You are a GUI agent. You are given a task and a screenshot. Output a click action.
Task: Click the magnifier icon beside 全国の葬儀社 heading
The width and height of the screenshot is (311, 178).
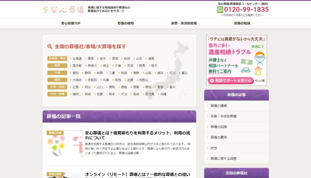pyautogui.click(x=50, y=46)
